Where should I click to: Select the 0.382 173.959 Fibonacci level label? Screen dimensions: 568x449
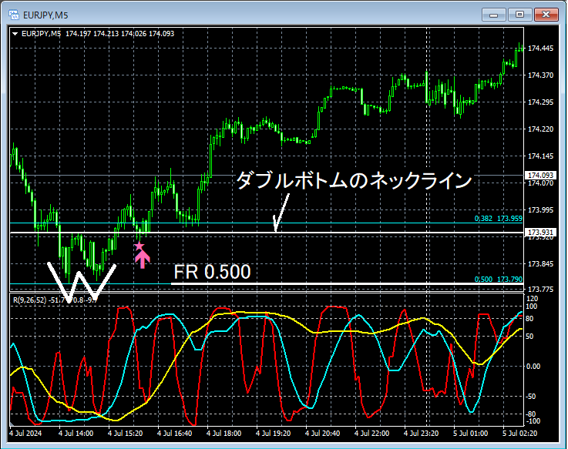click(x=499, y=219)
